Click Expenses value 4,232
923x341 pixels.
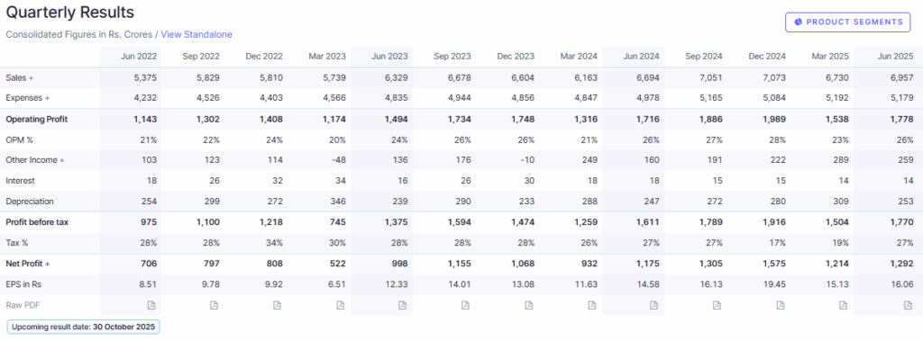tap(145, 98)
